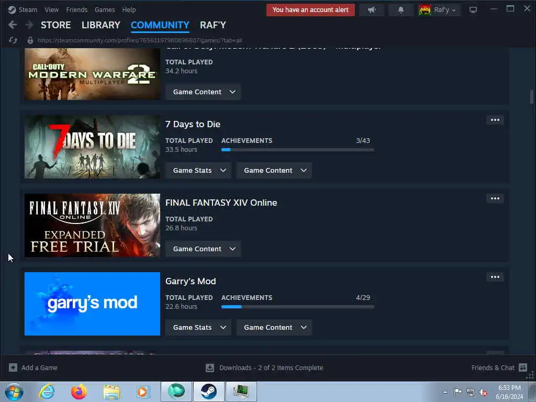Click the Steam logo icon in menu bar

tap(12, 9)
